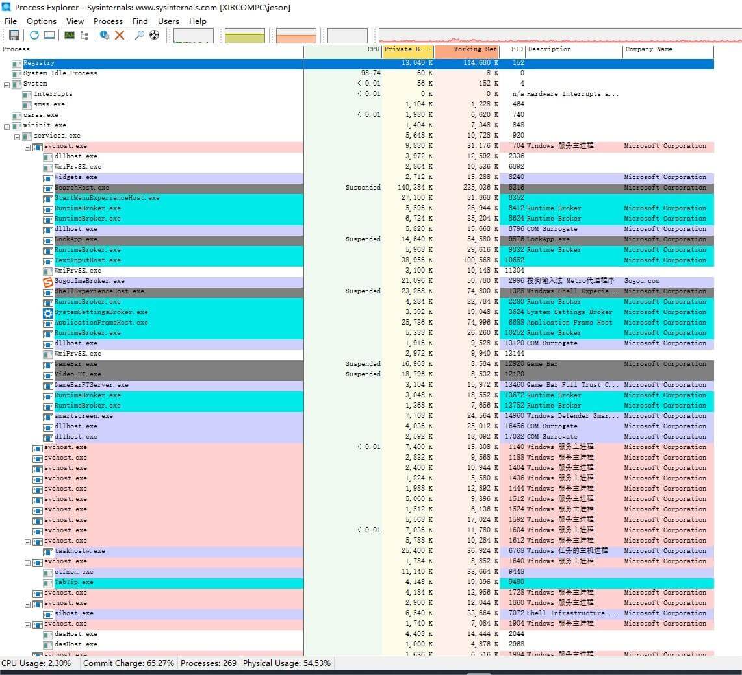
Task: Click the crosshair Find Window's Process icon
Action: pyautogui.click(x=155, y=35)
